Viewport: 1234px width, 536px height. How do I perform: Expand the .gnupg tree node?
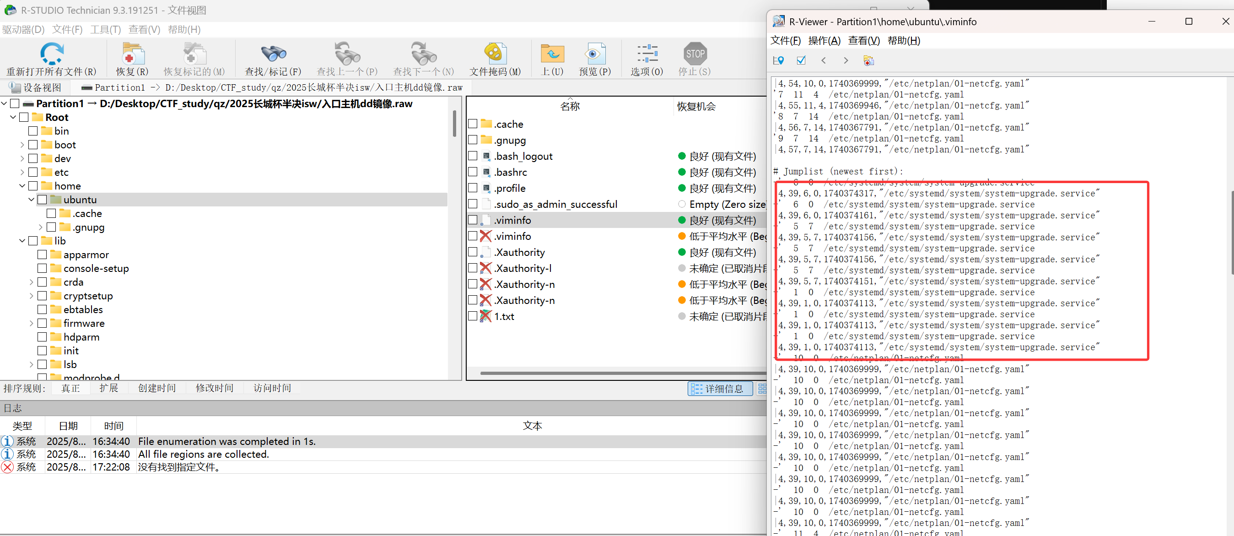click(41, 227)
